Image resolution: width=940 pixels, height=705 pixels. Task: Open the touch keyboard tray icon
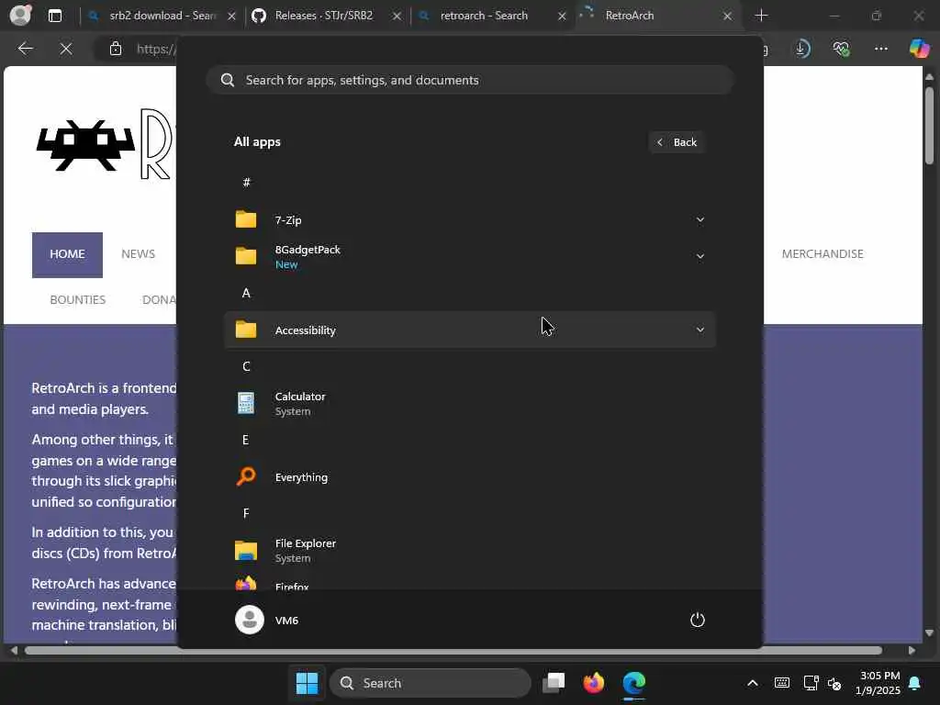point(782,683)
